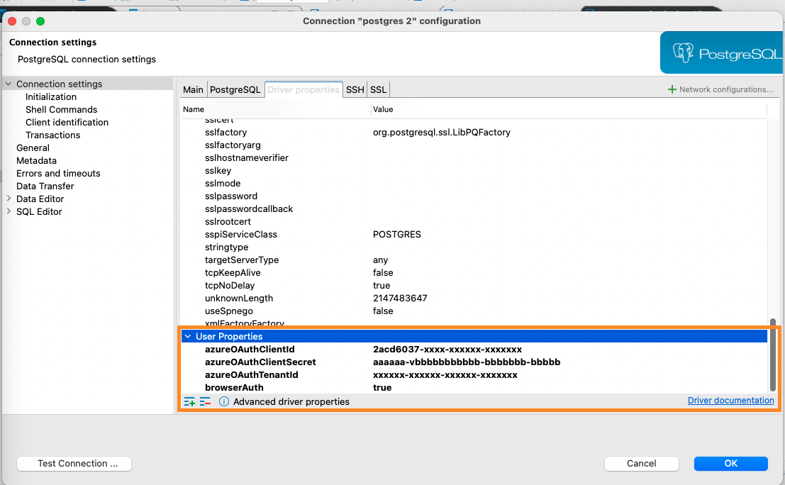Open the Errors and timeouts settings page

pyautogui.click(x=57, y=173)
